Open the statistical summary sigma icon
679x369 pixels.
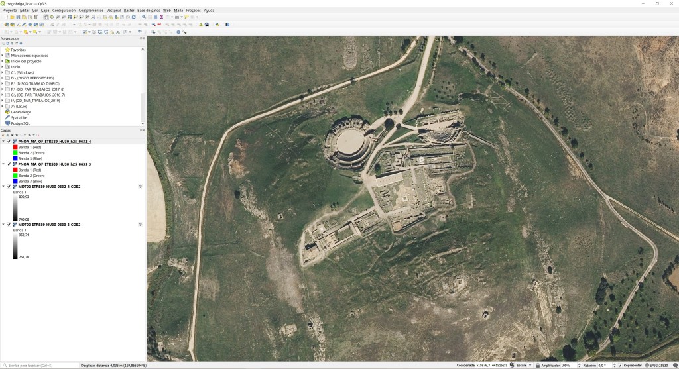click(161, 17)
